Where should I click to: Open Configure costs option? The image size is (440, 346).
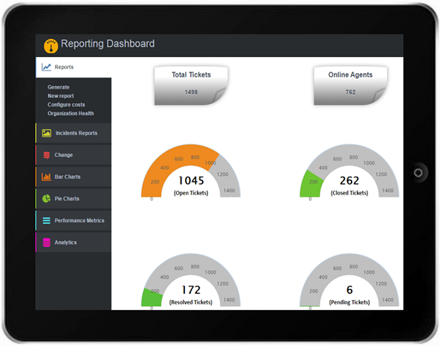point(66,105)
